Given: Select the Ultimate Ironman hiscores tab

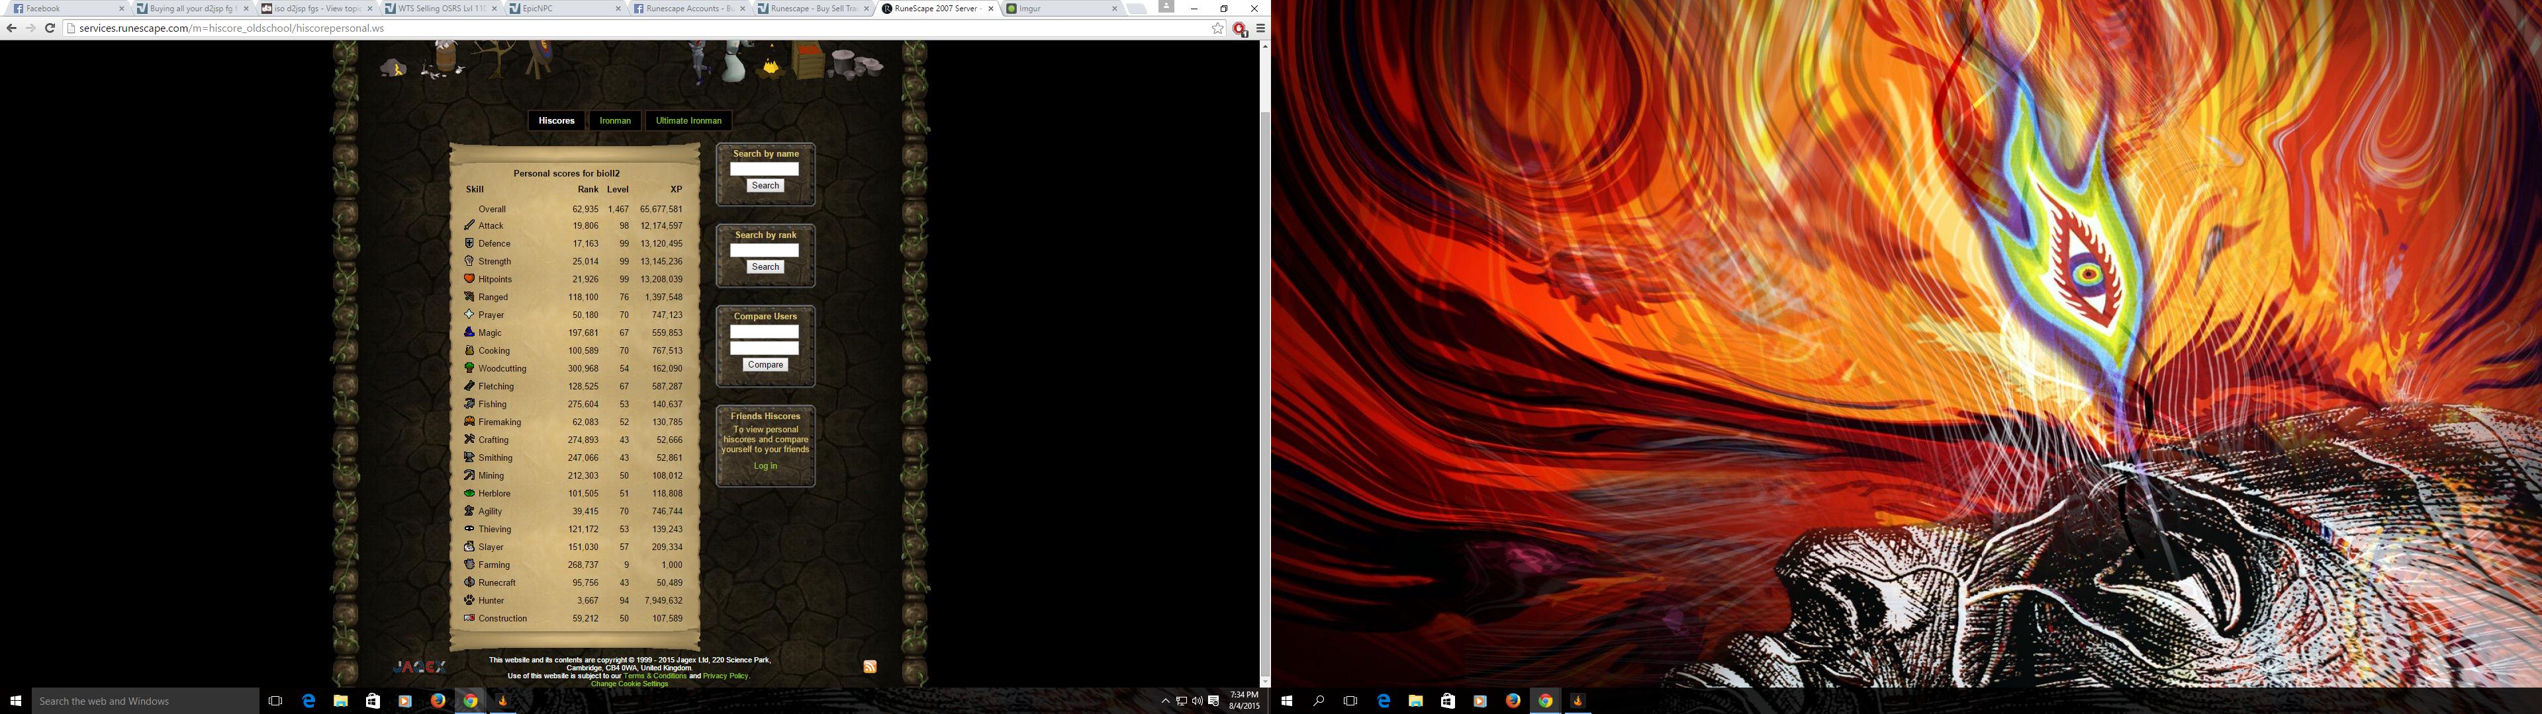Looking at the screenshot, I should click(x=688, y=120).
